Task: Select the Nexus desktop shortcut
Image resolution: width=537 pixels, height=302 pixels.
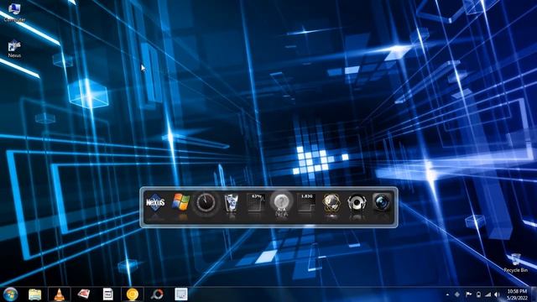Action: [14, 49]
